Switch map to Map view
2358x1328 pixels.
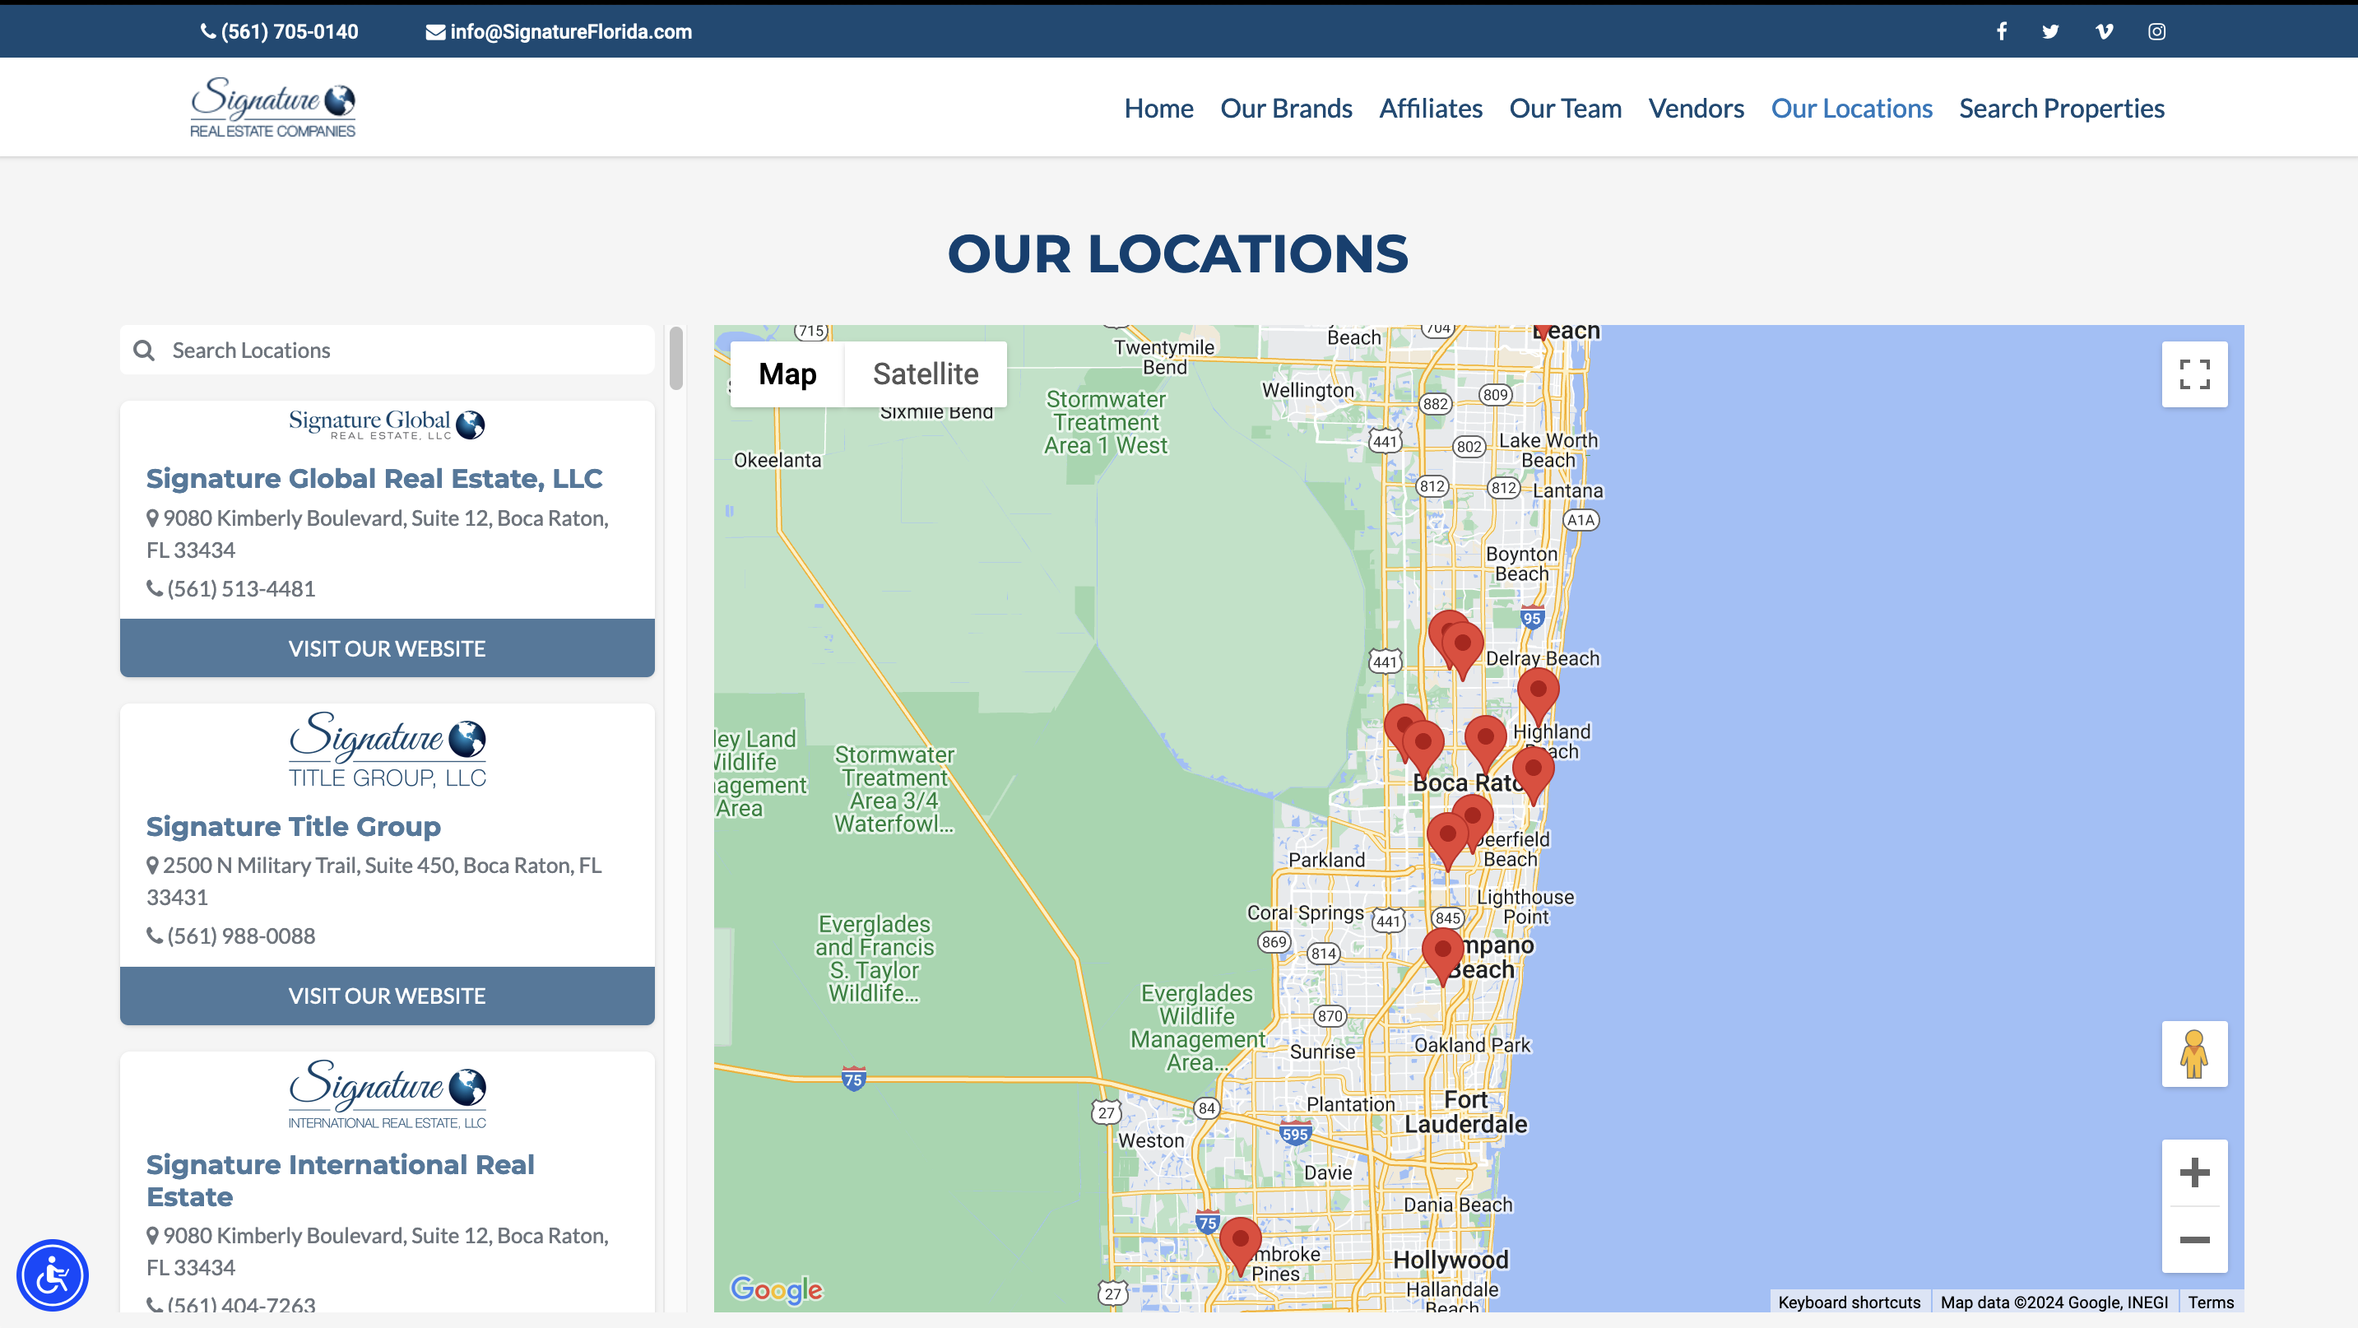point(787,374)
